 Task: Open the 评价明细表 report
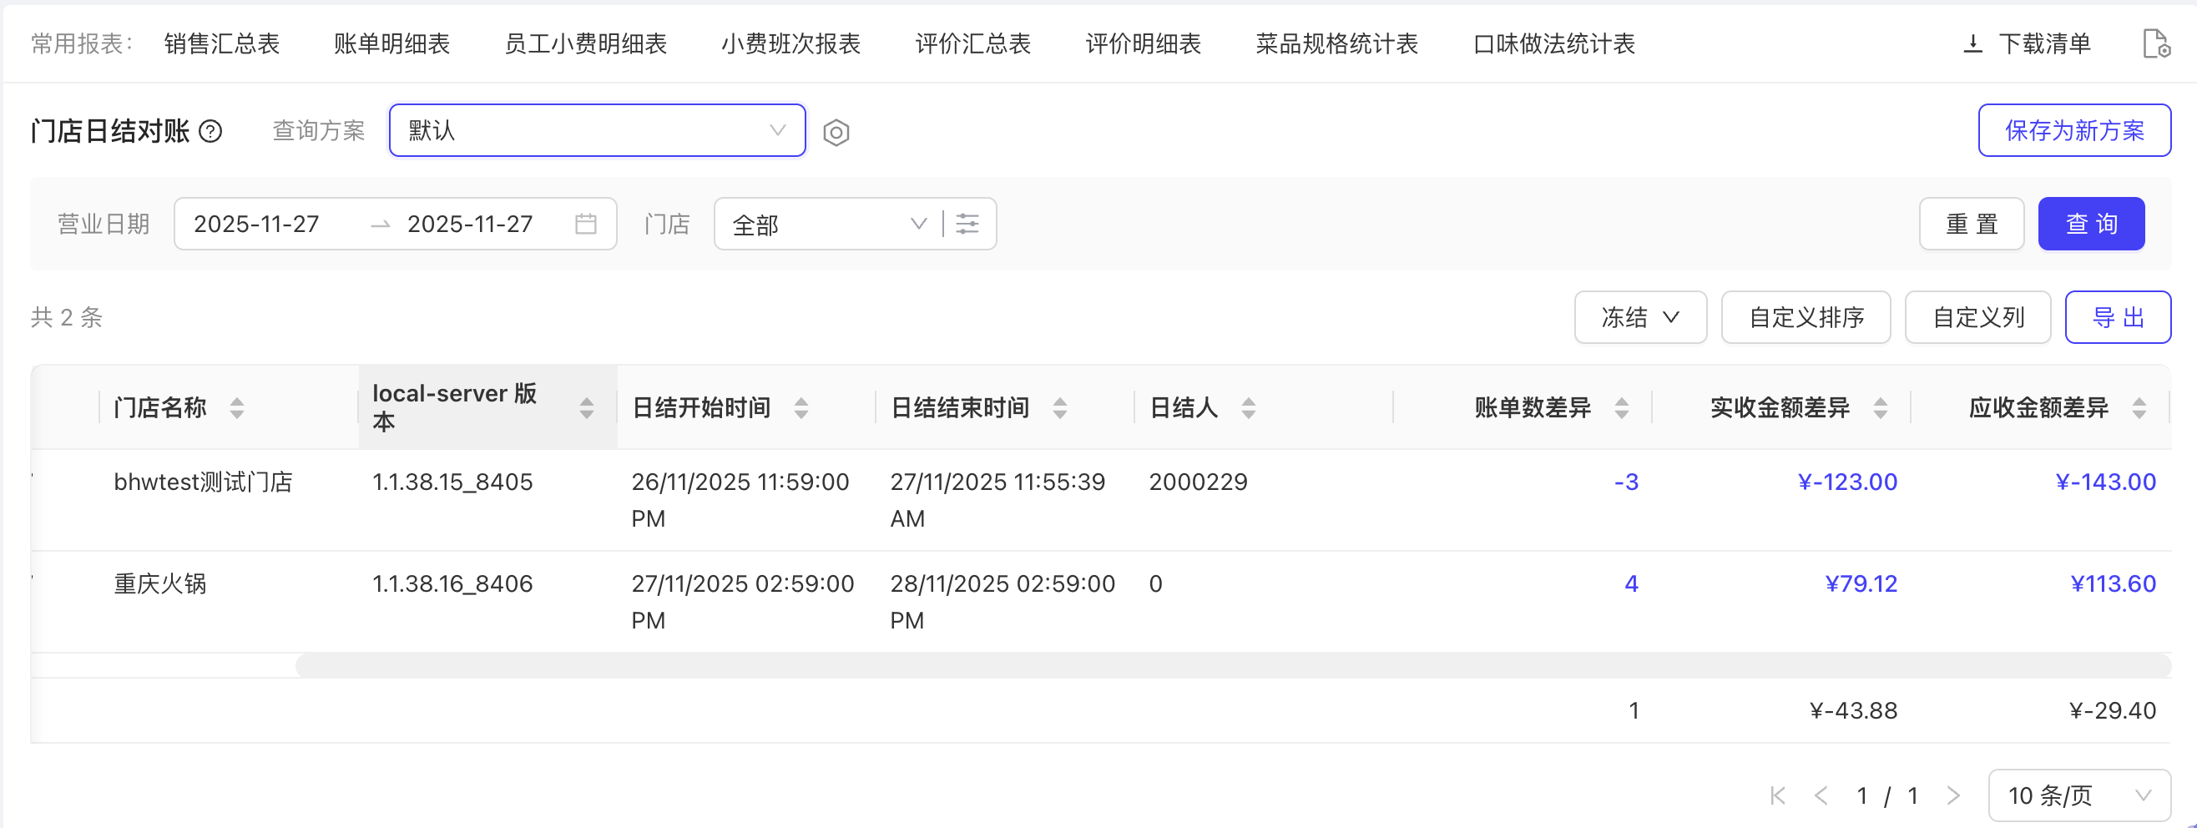[x=1143, y=43]
